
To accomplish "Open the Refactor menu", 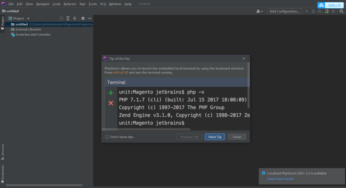I will click(70, 4).
